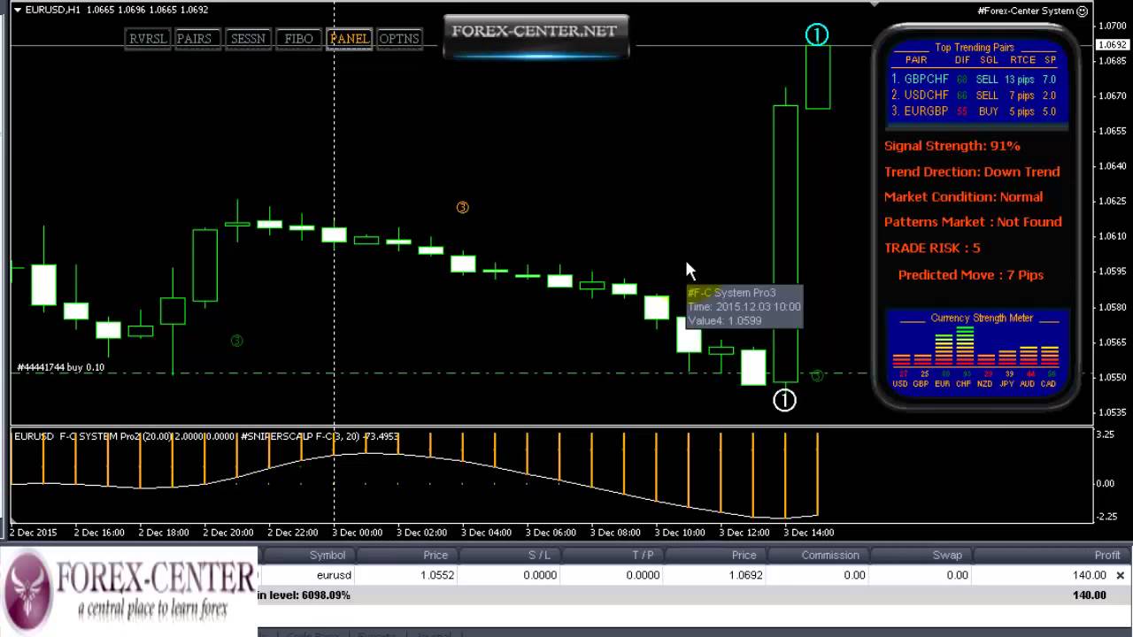Screen dimensions: 1133x637
Task: Open the OPTNS options button
Action: point(398,38)
